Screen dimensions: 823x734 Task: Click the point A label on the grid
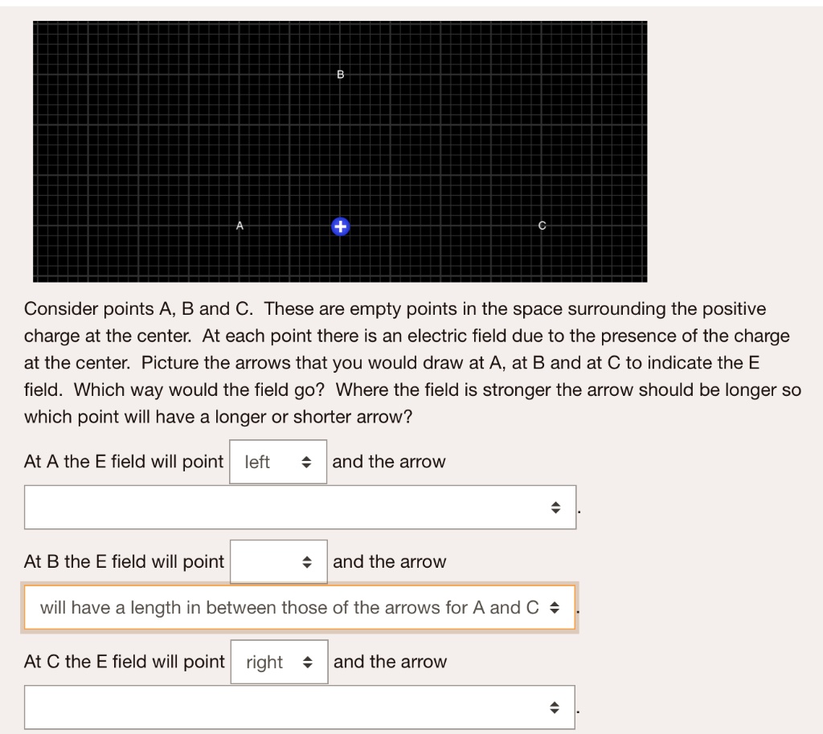[239, 226]
